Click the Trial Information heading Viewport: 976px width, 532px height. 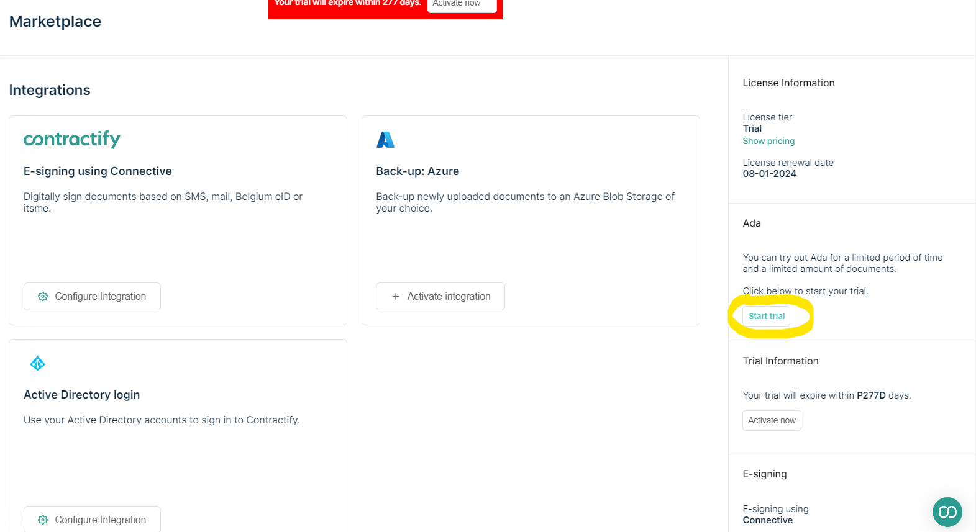coord(780,361)
